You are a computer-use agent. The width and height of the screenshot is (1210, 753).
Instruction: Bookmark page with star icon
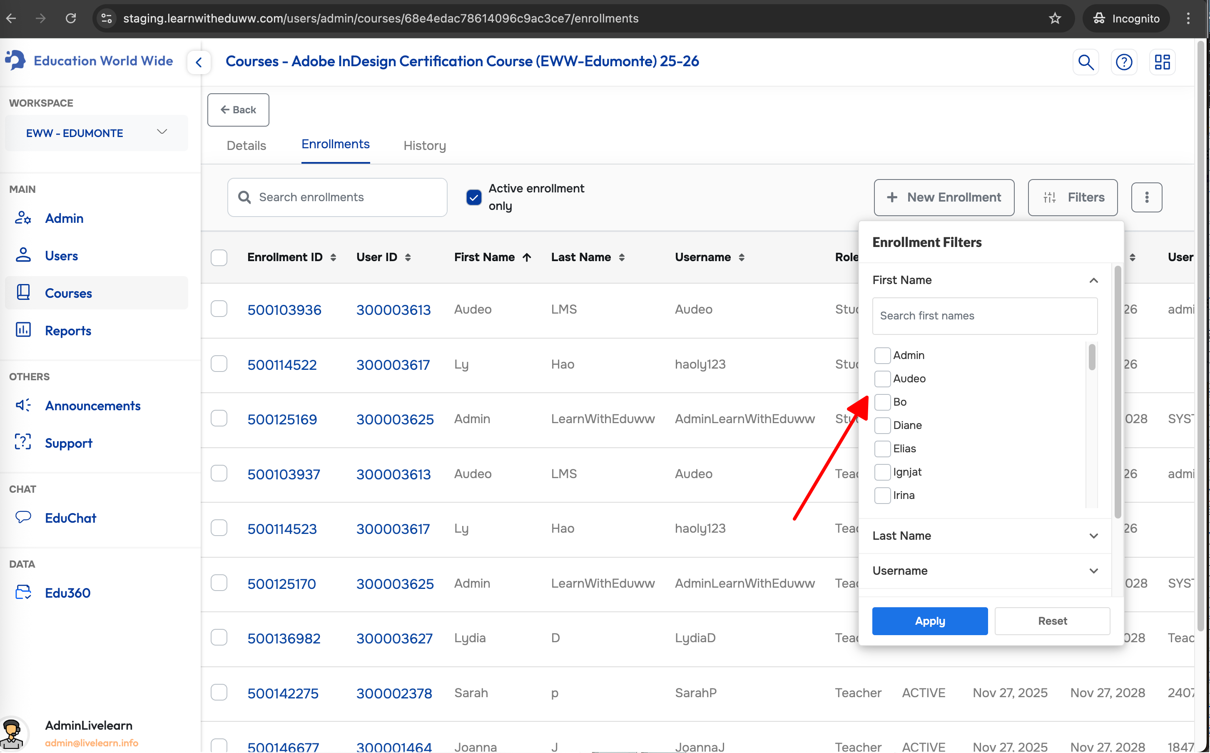(1055, 18)
